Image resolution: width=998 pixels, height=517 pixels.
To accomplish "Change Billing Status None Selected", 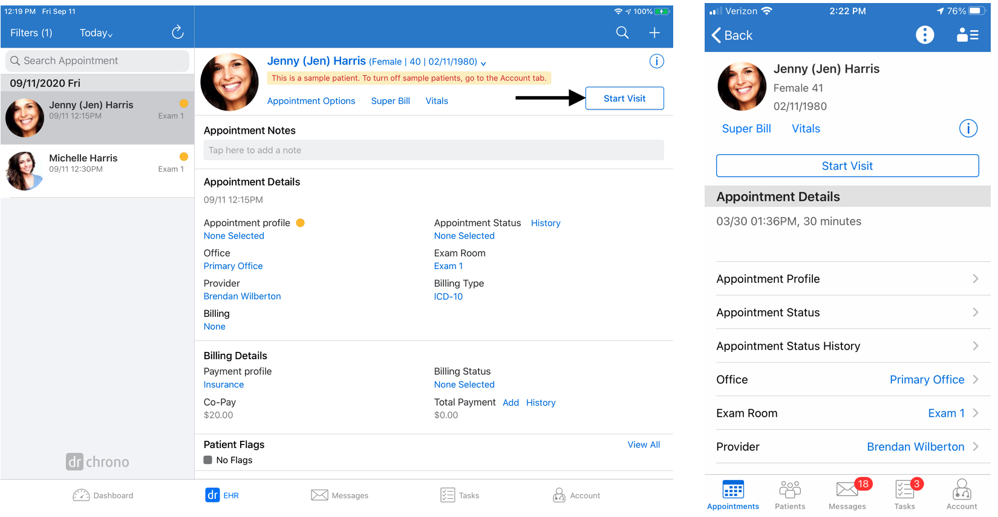I will (464, 385).
